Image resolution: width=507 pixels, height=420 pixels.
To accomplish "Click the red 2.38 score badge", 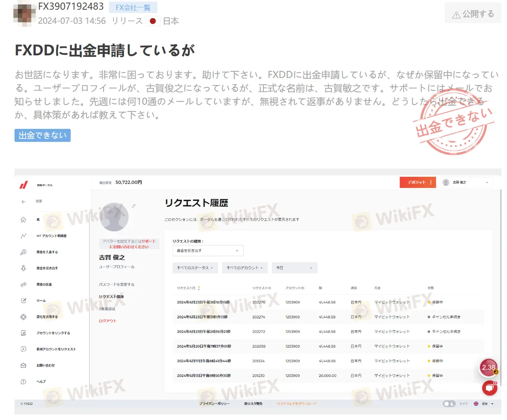I will tap(488, 367).
